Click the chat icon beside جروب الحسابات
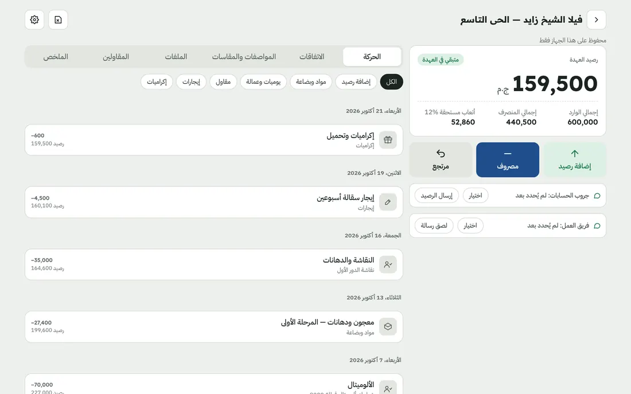This screenshot has height=394, width=631. (x=597, y=196)
